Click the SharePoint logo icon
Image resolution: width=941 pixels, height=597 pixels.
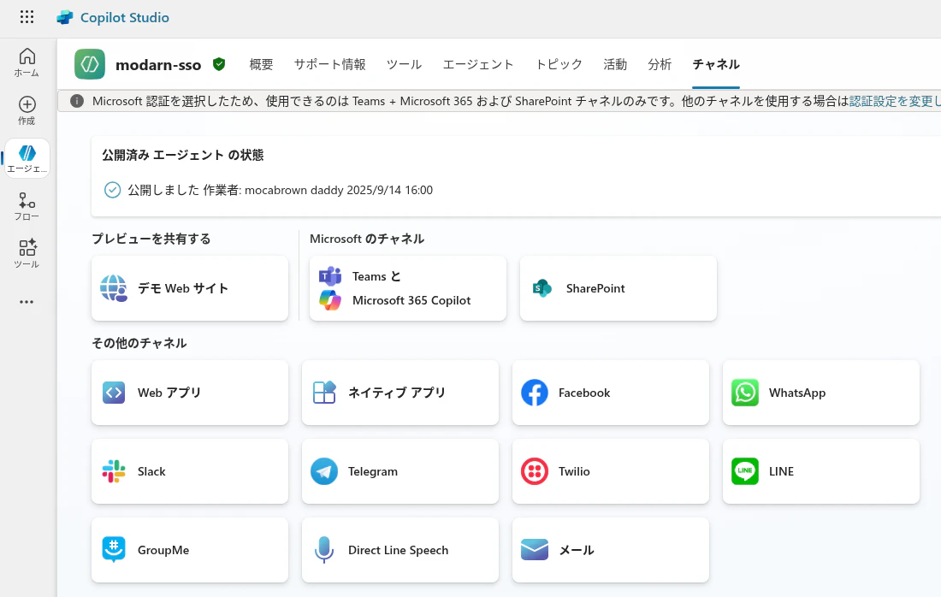point(542,288)
